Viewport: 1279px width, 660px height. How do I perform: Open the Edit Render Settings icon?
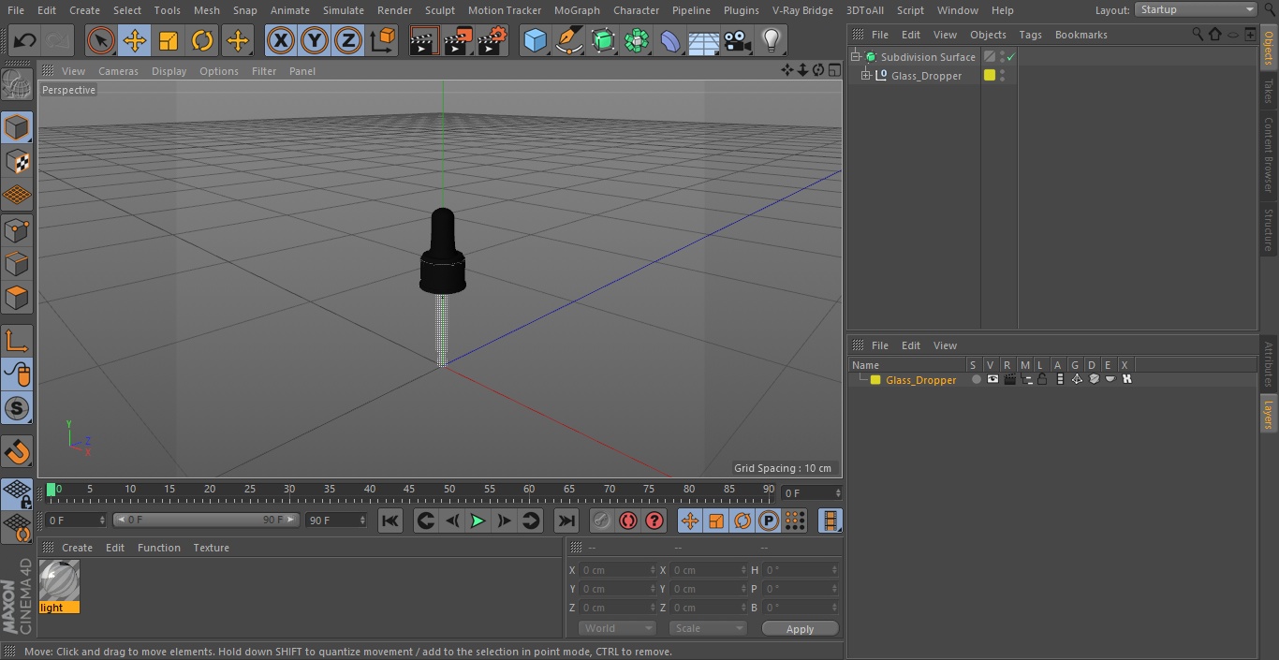pos(492,40)
